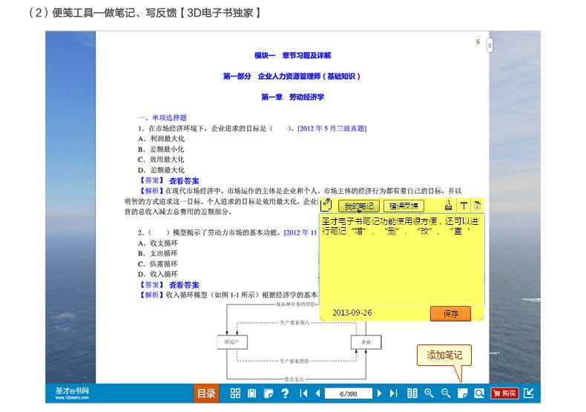Click the page number field 6/398
The width and height of the screenshot is (586, 412).
coord(348,393)
